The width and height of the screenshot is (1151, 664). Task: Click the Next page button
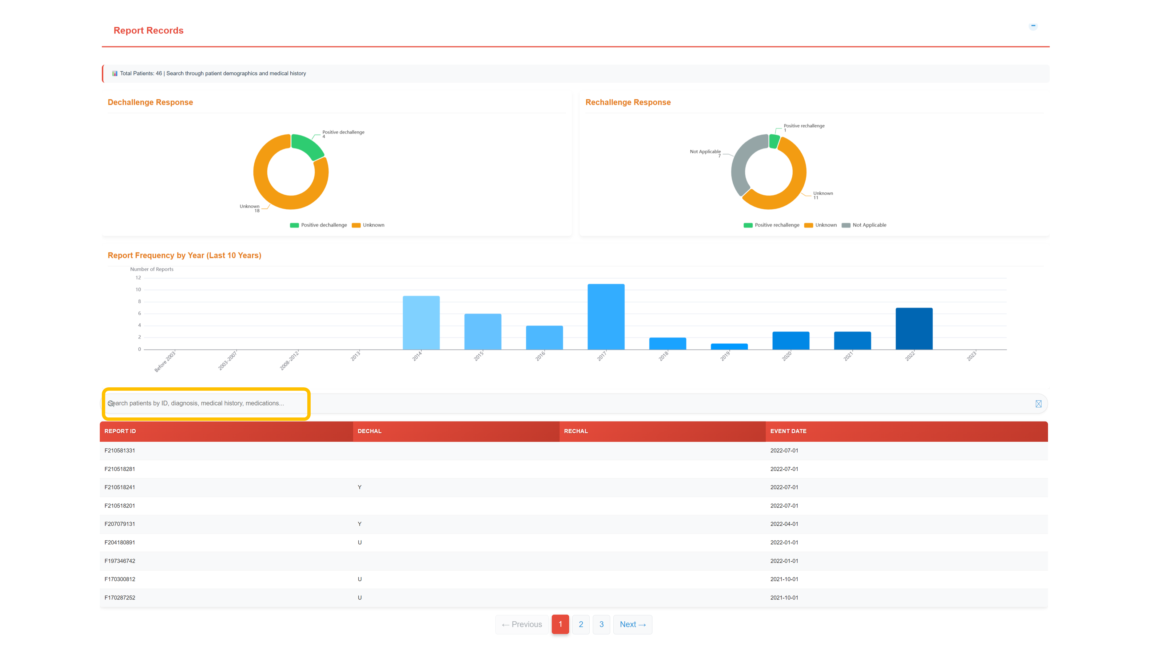click(x=632, y=624)
